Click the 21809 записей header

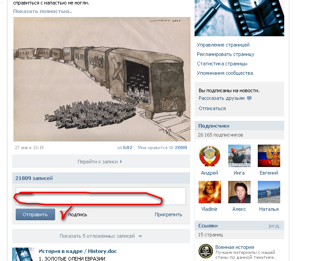click(x=34, y=178)
